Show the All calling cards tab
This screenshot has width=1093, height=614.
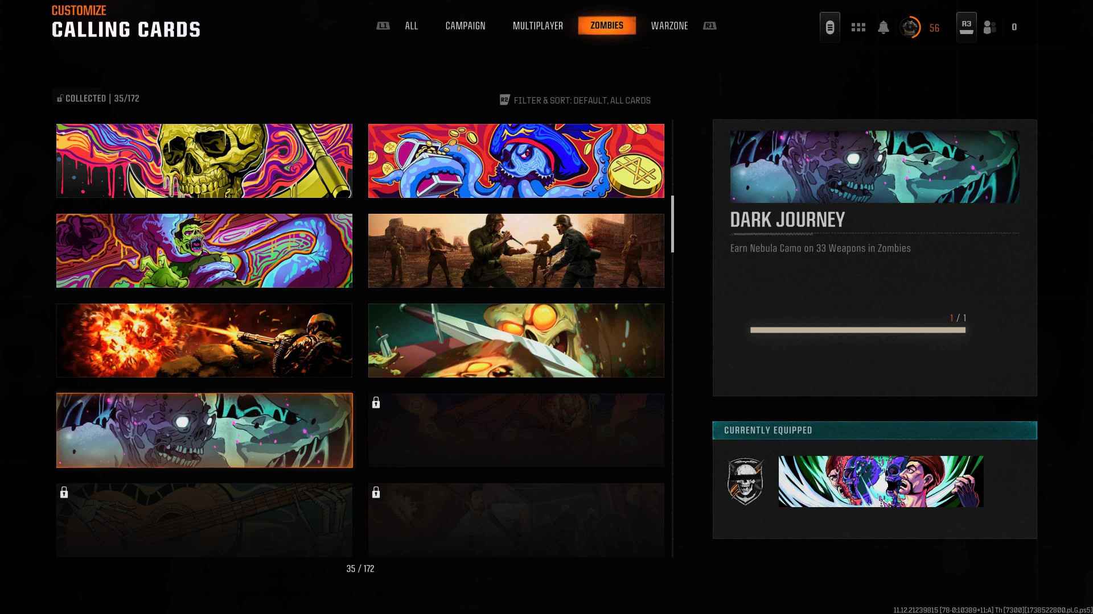[411, 26]
